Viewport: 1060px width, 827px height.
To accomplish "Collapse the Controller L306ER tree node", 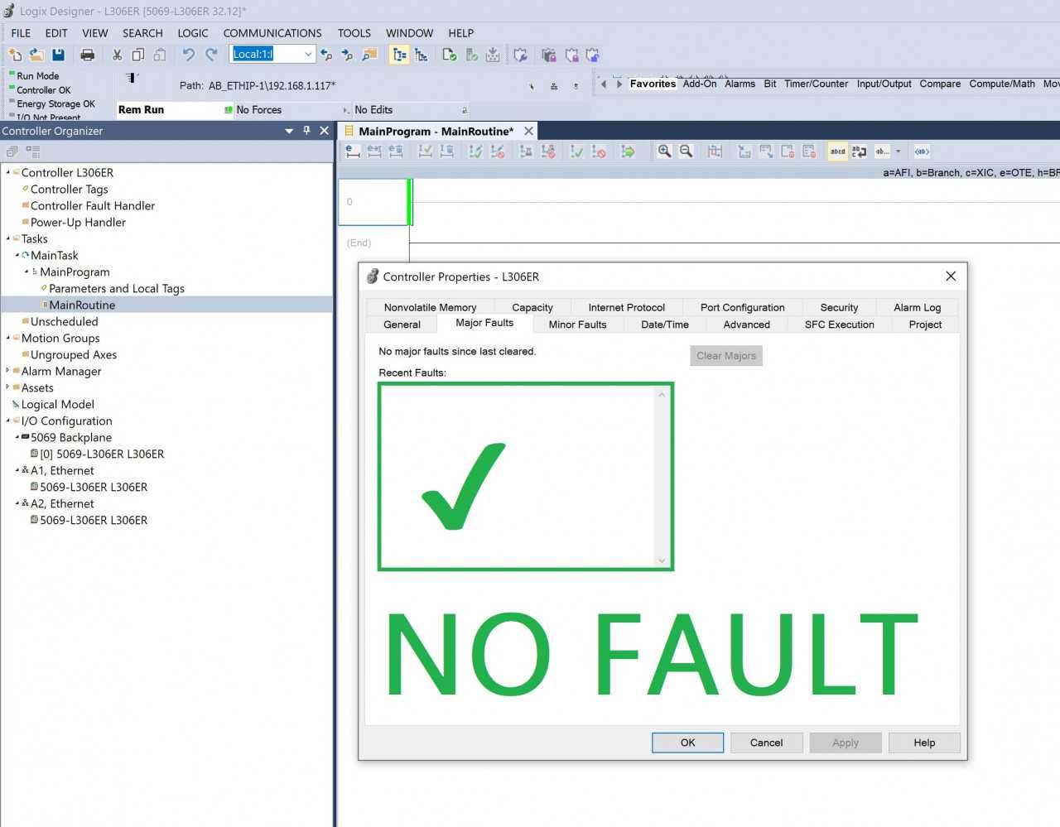I will (7, 172).
